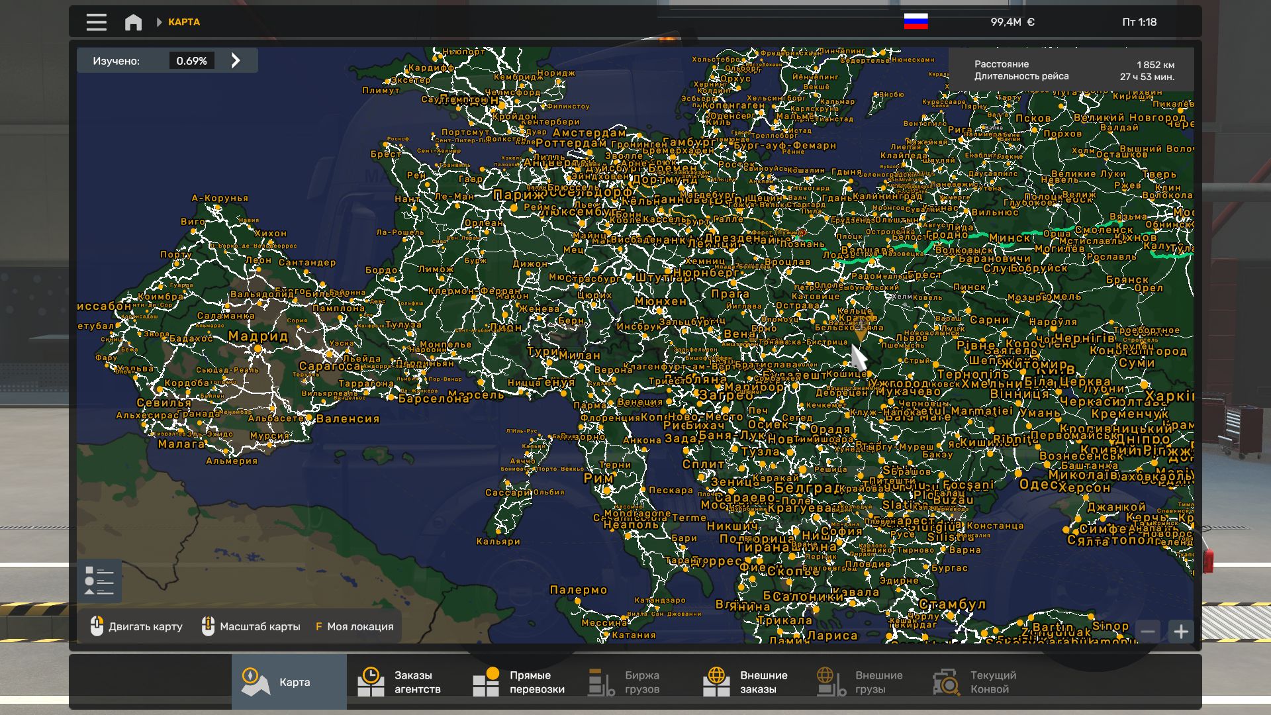Click Барселона city label on map
The image size is (1271, 715).
434,399
